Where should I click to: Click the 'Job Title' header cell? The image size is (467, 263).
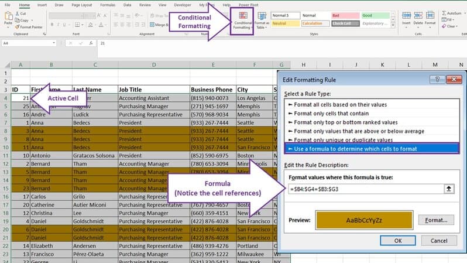pos(154,90)
